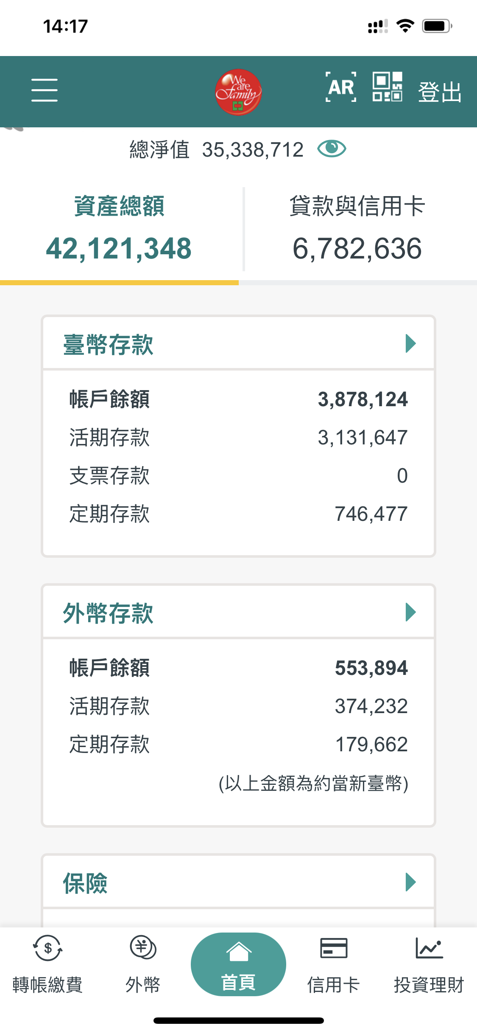Viewport: 477px width, 1034px height.
Task: Open the QR code scanner
Action: coord(387,87)
